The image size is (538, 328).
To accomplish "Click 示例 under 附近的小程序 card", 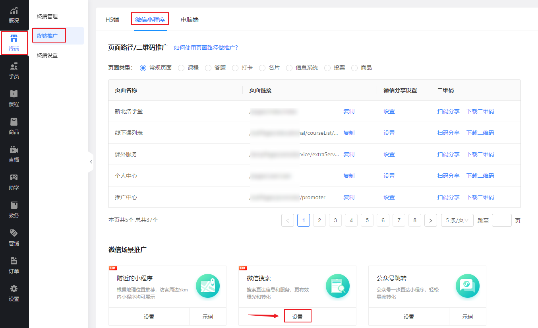I will tap(208, 317).
